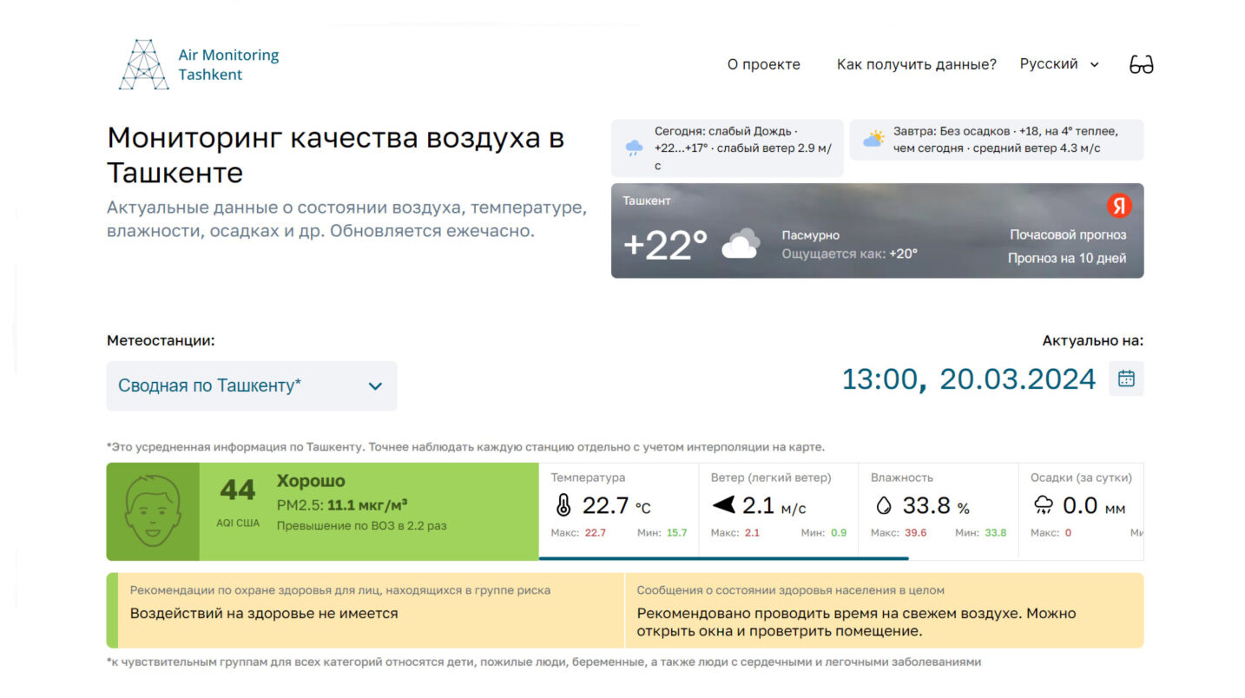The height and width of the screenshot is (698, 1245).
Task: Click today's forecast card Сегодня: слабый Дождь
Action: pos(728,148)
